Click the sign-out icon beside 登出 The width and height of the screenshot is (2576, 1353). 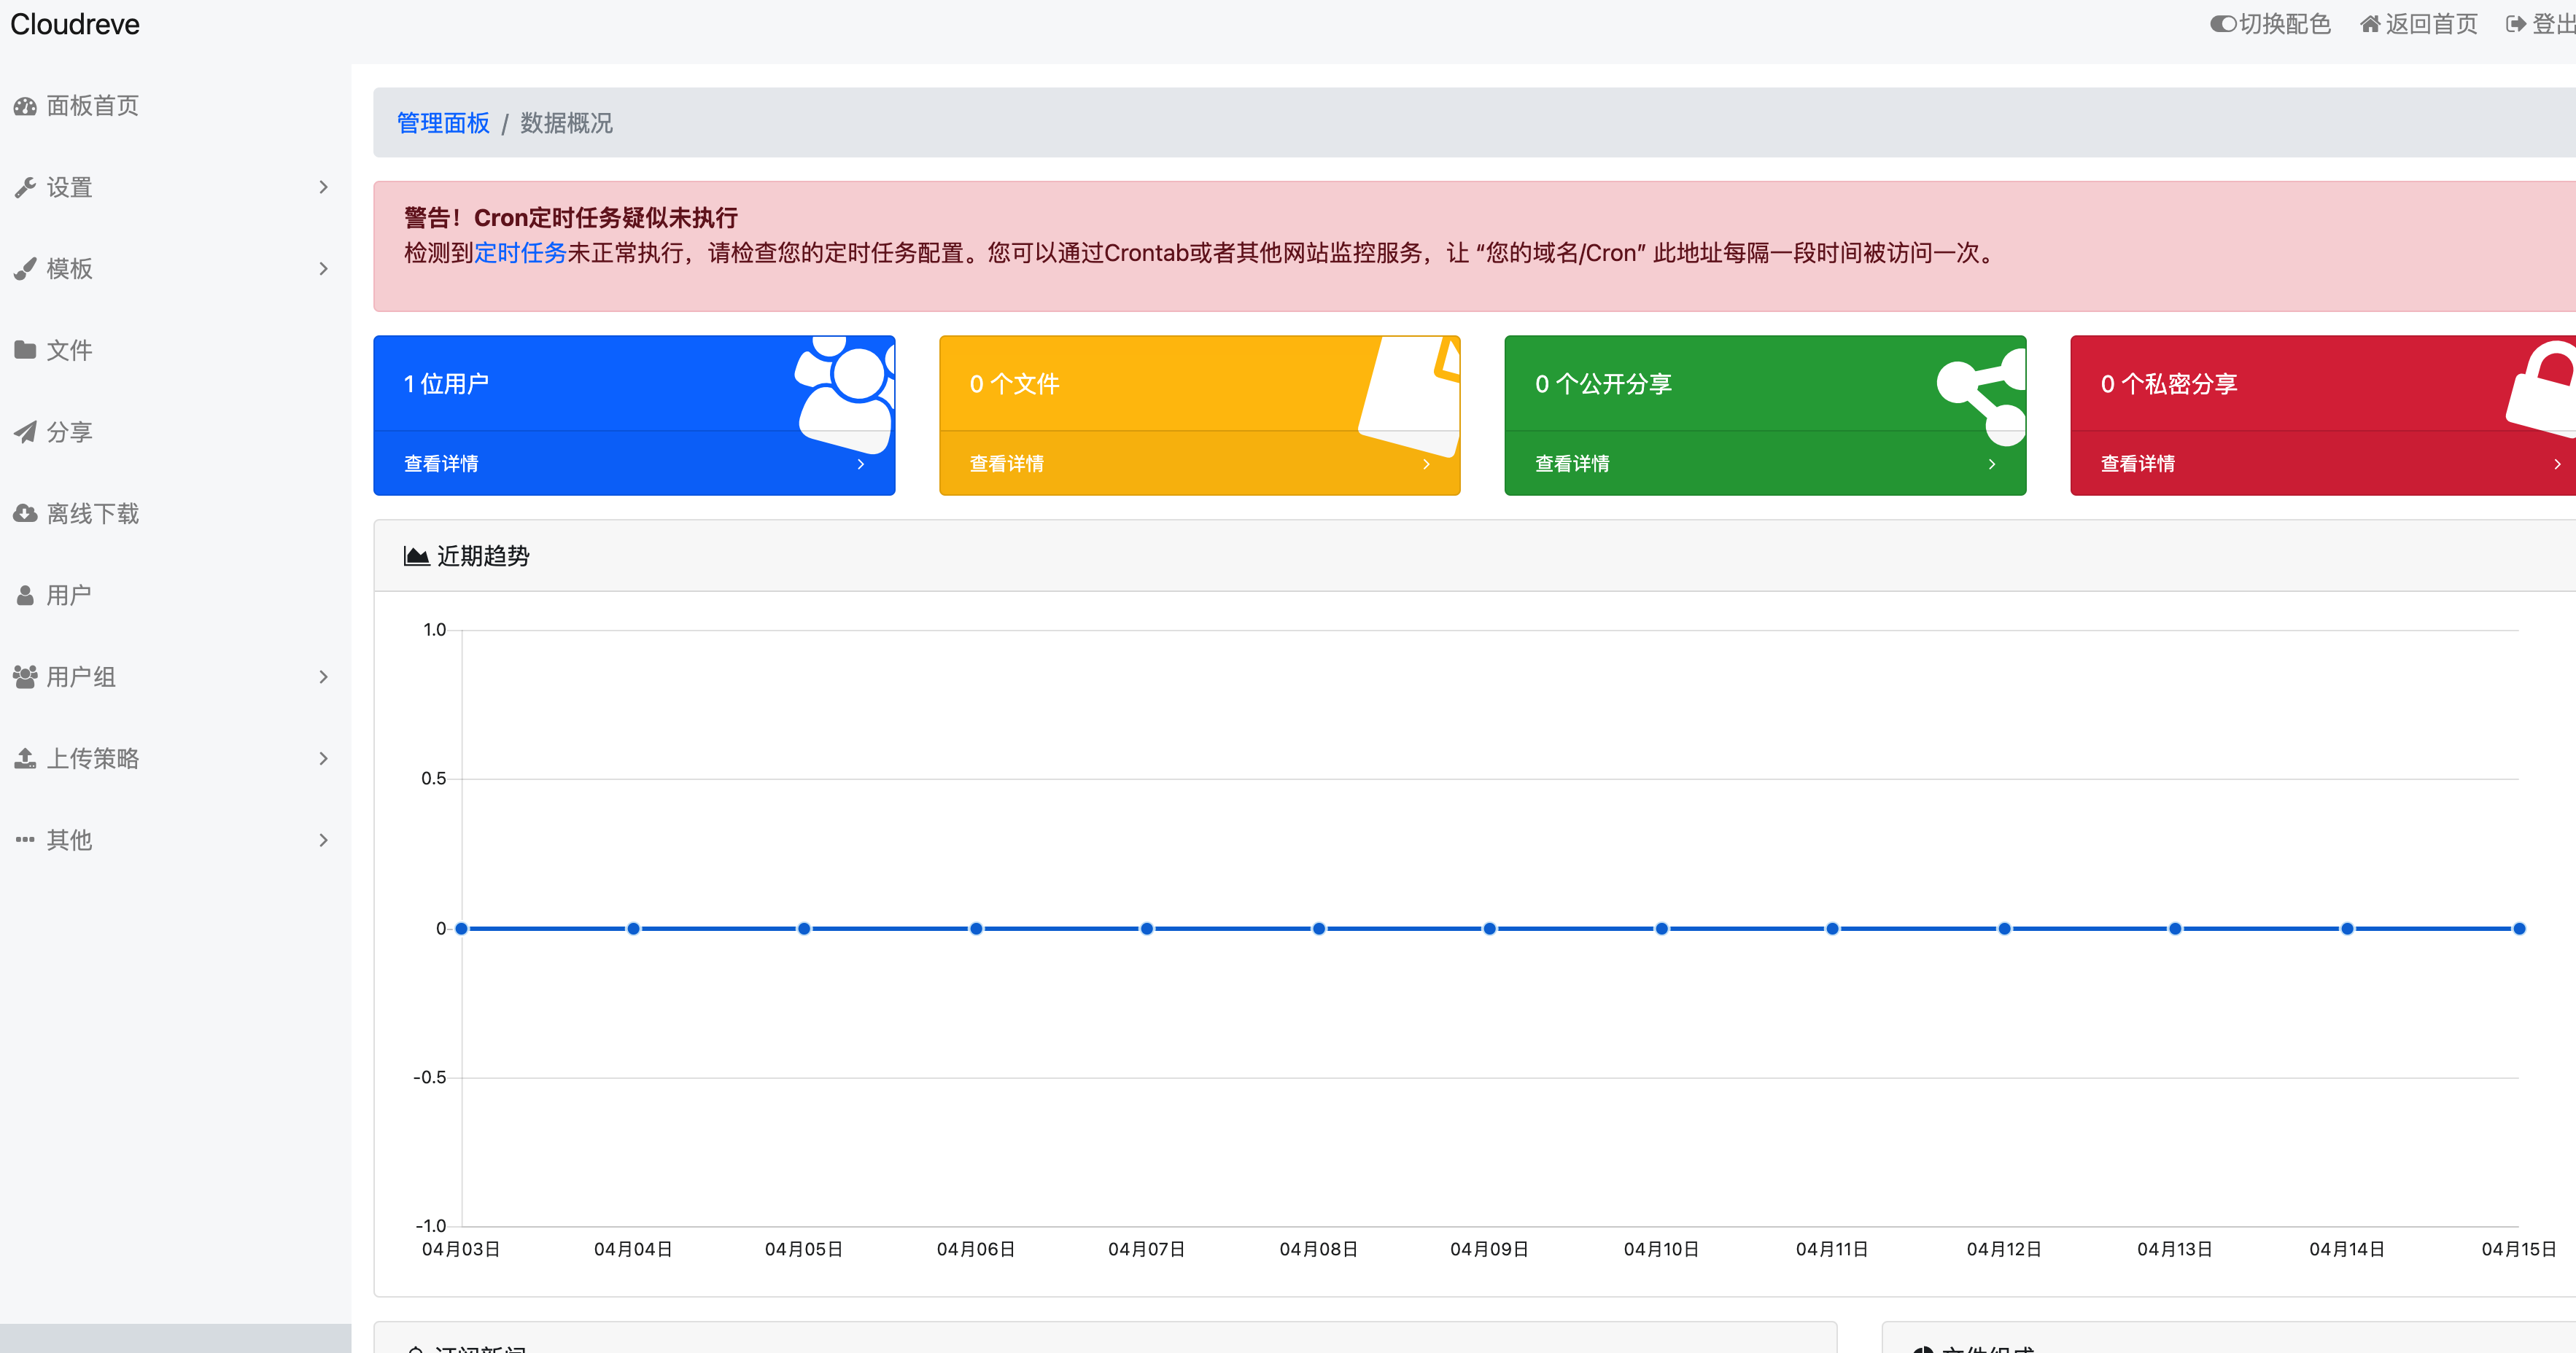[x=2516, y=24]
